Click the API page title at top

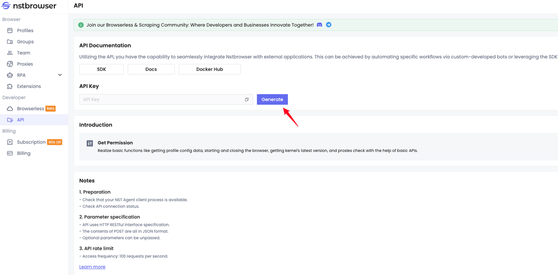coord(78,6)
